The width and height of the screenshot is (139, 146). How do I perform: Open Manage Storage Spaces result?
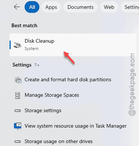(52, 95)
